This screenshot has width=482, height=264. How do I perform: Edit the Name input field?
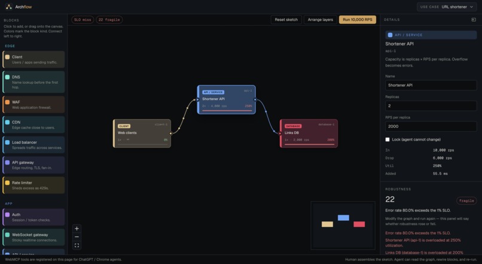pyautogui.click(x=431, y=85)
